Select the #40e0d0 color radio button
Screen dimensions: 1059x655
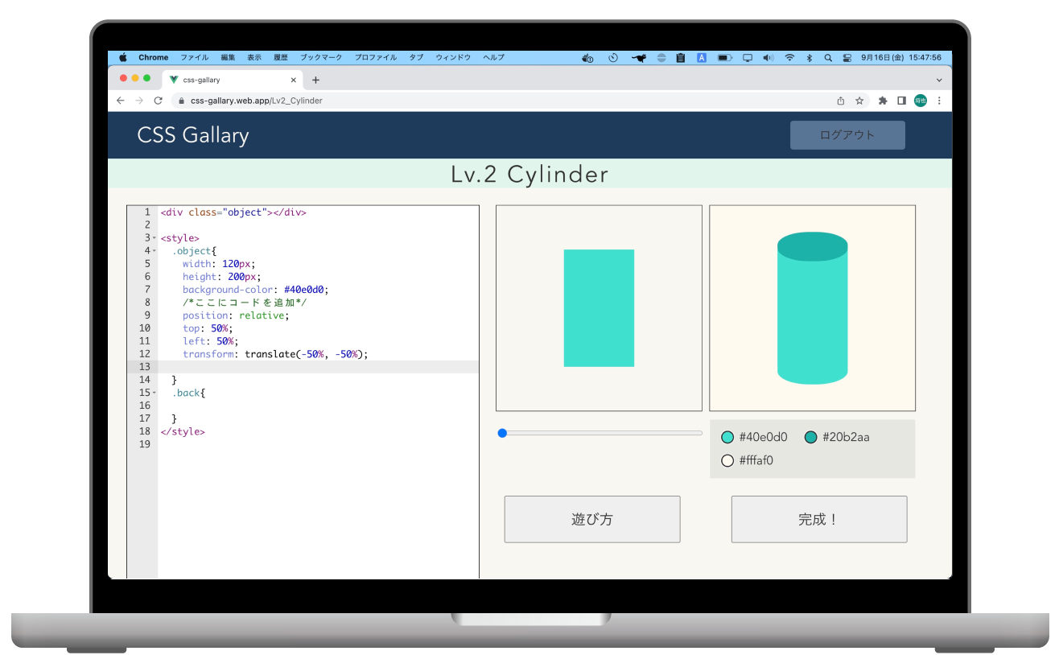coord(727,436)
